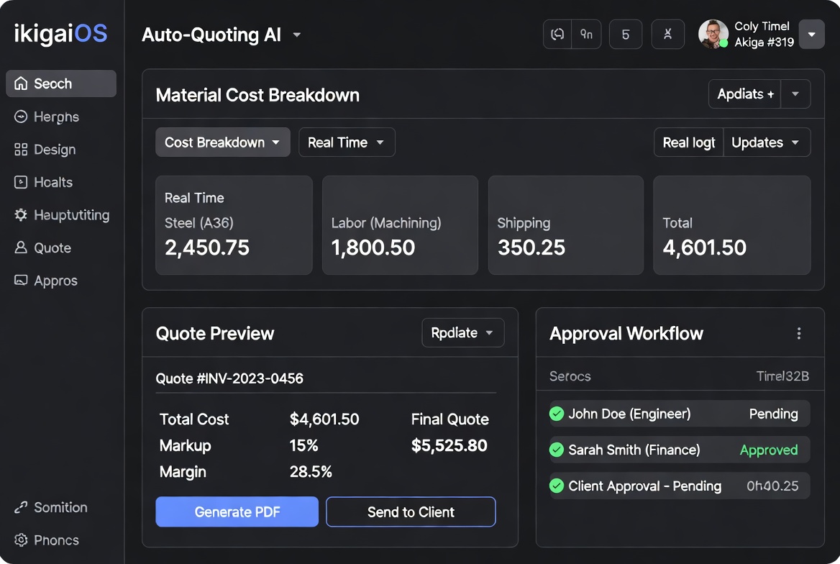Click the Generate PDF button
Viewport: 840px width, 564px height.
coord(236,511)
